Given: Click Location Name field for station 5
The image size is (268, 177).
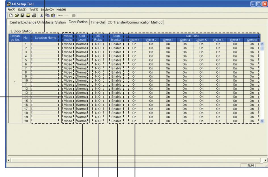Looking at the screenshot, I should (46, 60).
